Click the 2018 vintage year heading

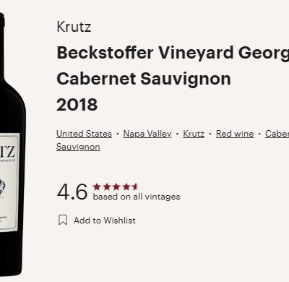click(x=77, y=105)
